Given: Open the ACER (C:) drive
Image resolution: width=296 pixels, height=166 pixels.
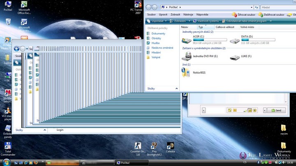Looking at the screenshot, I should point(187,41).
